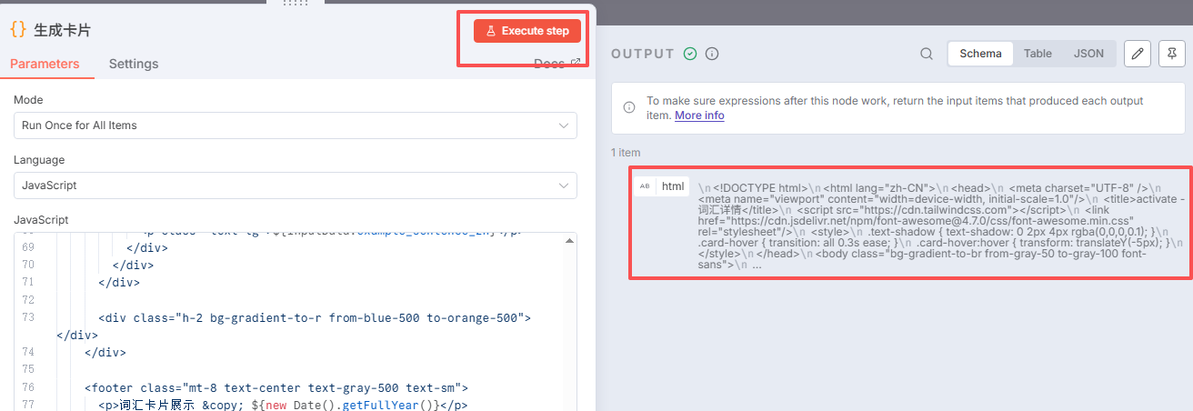The width and height of the screenshot is (1193, 411).
Task: Click the flask icon in Execute step
Action: (x=490, y=31)
